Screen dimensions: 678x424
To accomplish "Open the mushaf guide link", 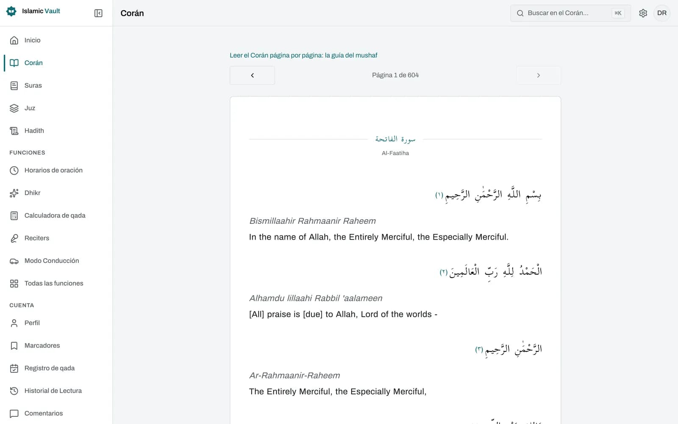I will (303, 55).
